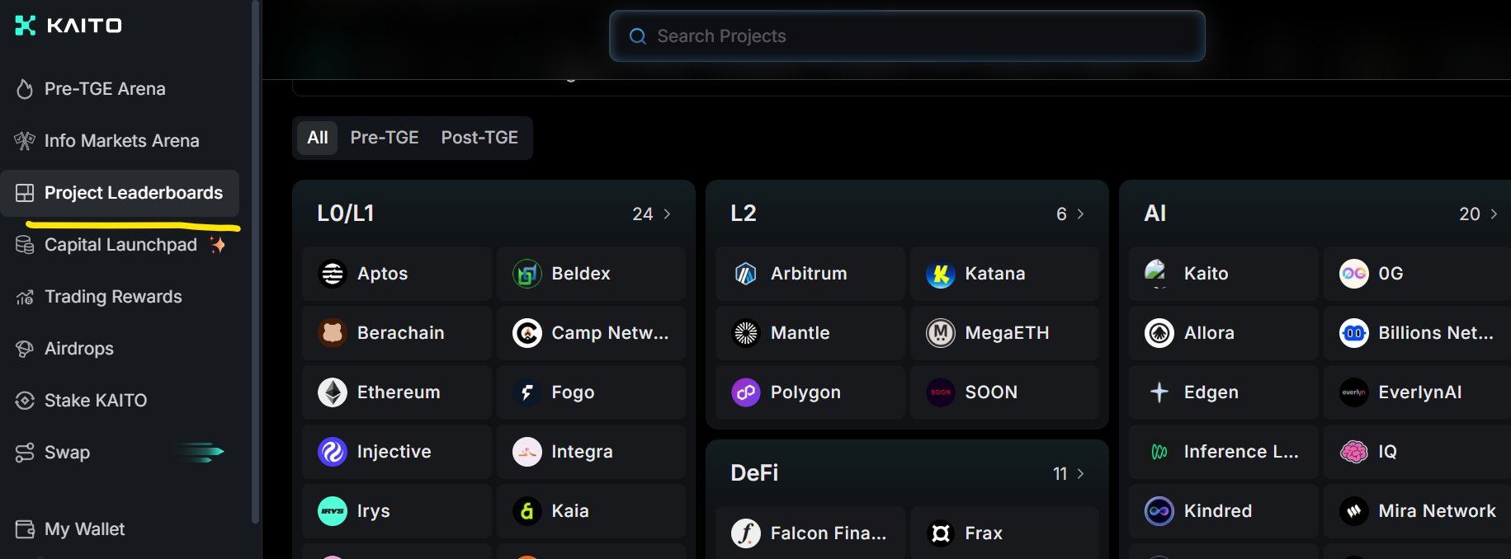Open Capital Launchpad page
Viewport: 1511px width, 559px height.
[120, 245]
